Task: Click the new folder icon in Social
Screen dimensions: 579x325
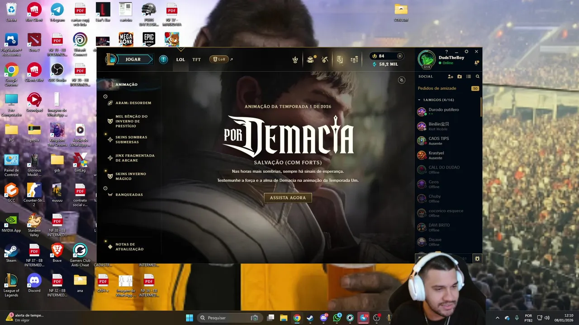Action: pos(460,76)
